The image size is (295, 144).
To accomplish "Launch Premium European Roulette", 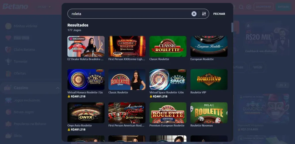I will tap(168, 113).
